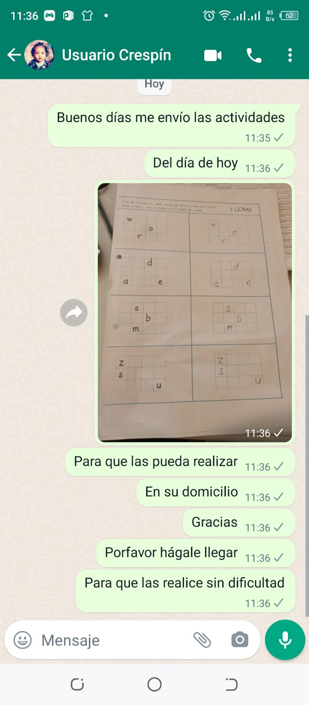Open the emoji picker in the message bar
The height and width of the screenshot is (705, 309).
click(22, 640)
